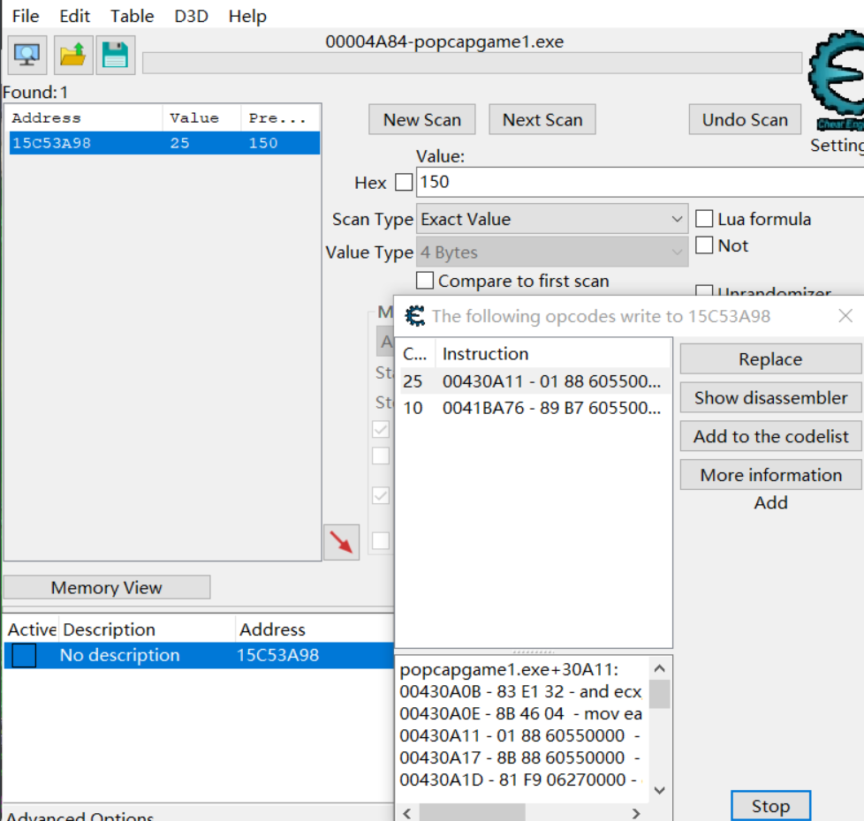The width and height of the screenshot is (864, 821).
Task: Open the File menu
Action: click(26, 16)
